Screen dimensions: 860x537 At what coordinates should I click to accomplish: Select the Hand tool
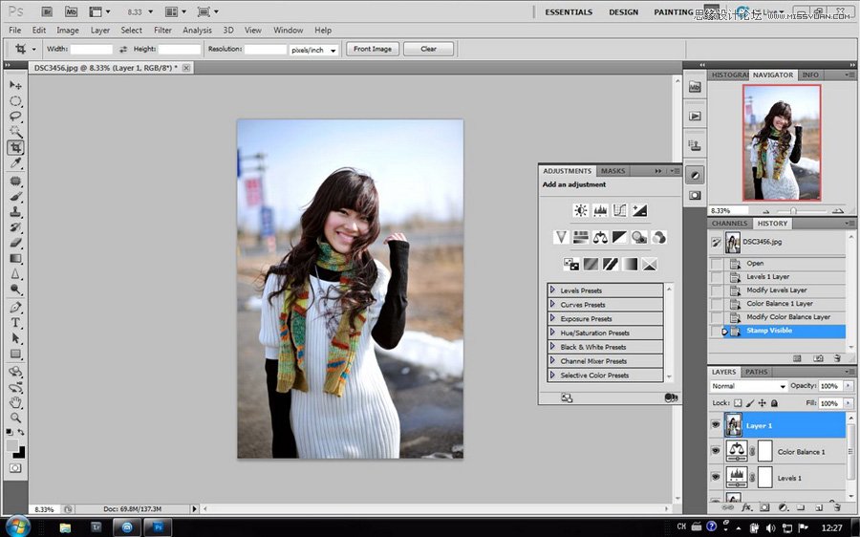15,402
